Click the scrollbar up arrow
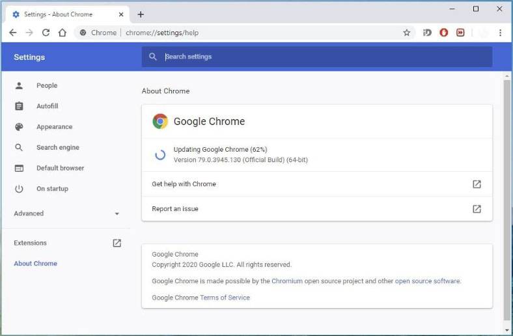The width and height of the screenshot is (513, 336). (x=506, y=76)
